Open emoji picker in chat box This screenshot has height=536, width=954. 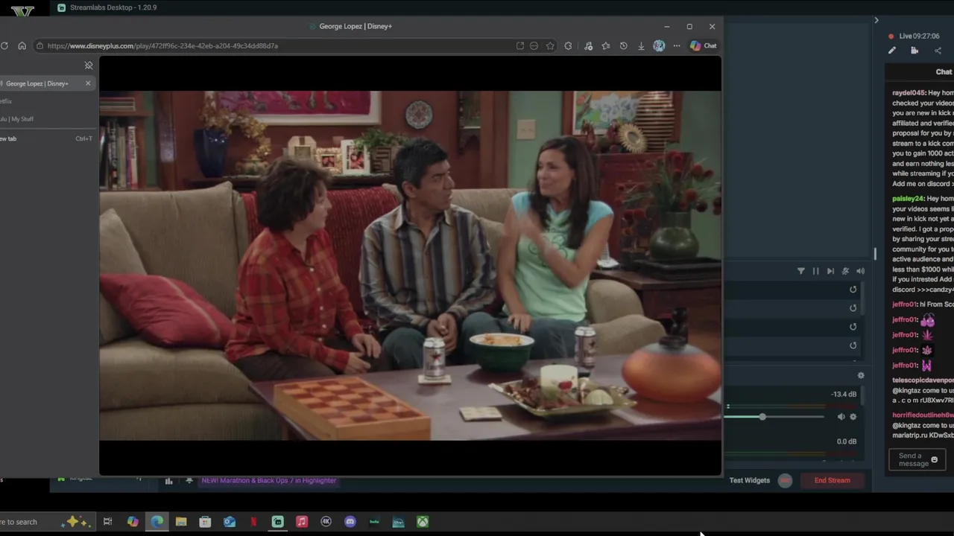coord(935,459)
